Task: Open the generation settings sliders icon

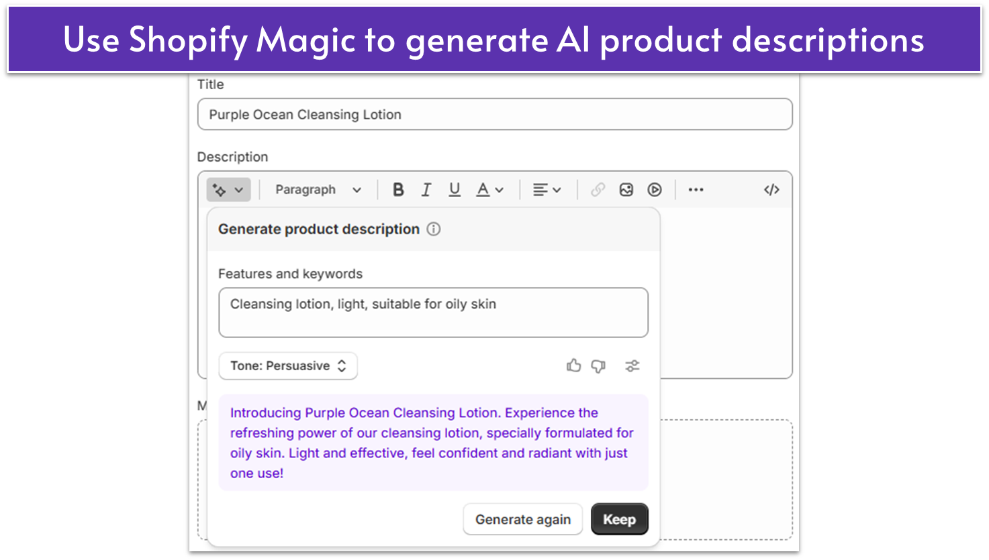Action: (x=632, y=366)
